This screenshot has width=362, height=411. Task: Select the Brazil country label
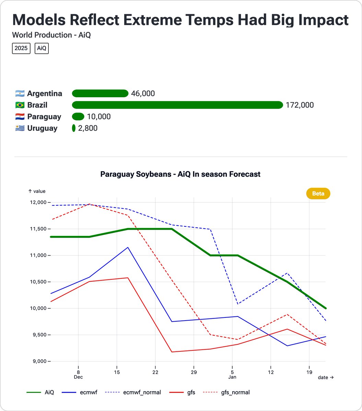[x=37, y=105]
